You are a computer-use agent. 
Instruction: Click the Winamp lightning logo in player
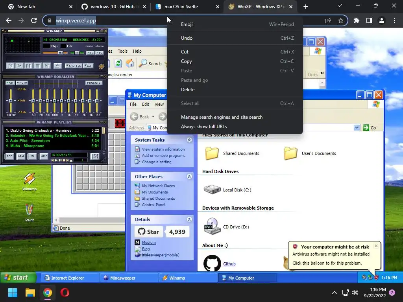coord(102,66)
